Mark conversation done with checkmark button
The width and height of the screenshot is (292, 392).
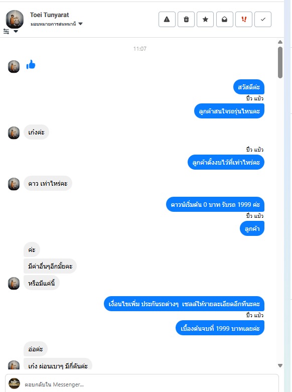[263, 19]
